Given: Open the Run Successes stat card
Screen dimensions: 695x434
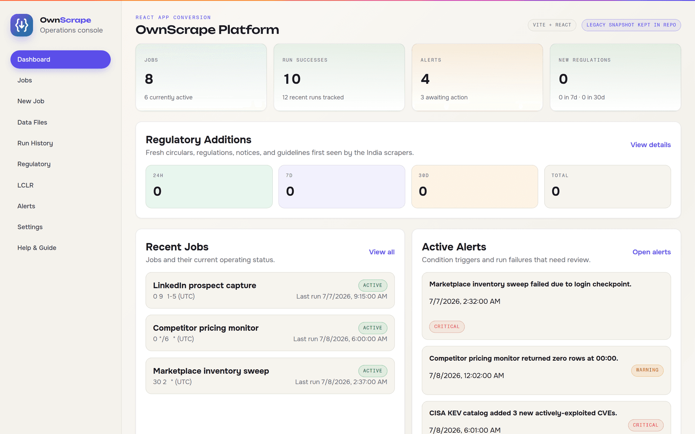Looking at the screenshot, I should 339,77.
